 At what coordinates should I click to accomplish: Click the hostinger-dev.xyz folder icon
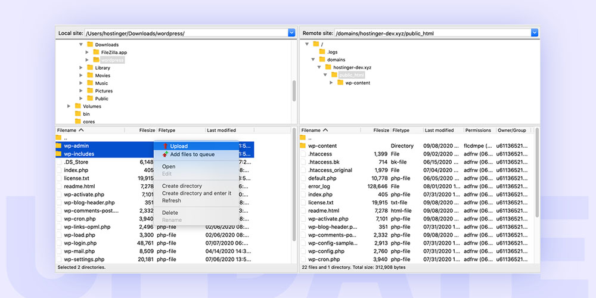328,67
